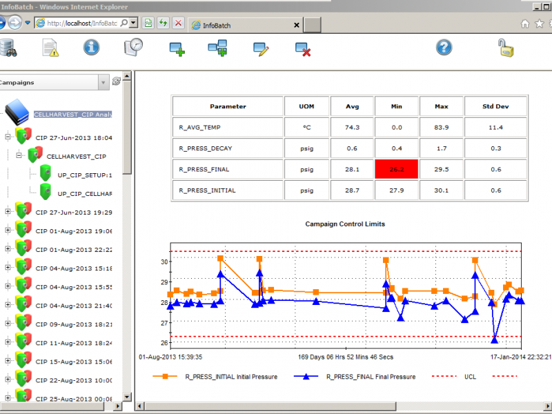Select CELLHARVEST_CIP Analysis tree root
The height and width of the screenshot is (414, 552).
click(x=73, y=115)
